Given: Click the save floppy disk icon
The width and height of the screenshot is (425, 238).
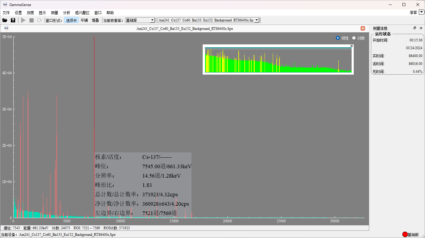Looking at the screenshot, I should 13,20.
